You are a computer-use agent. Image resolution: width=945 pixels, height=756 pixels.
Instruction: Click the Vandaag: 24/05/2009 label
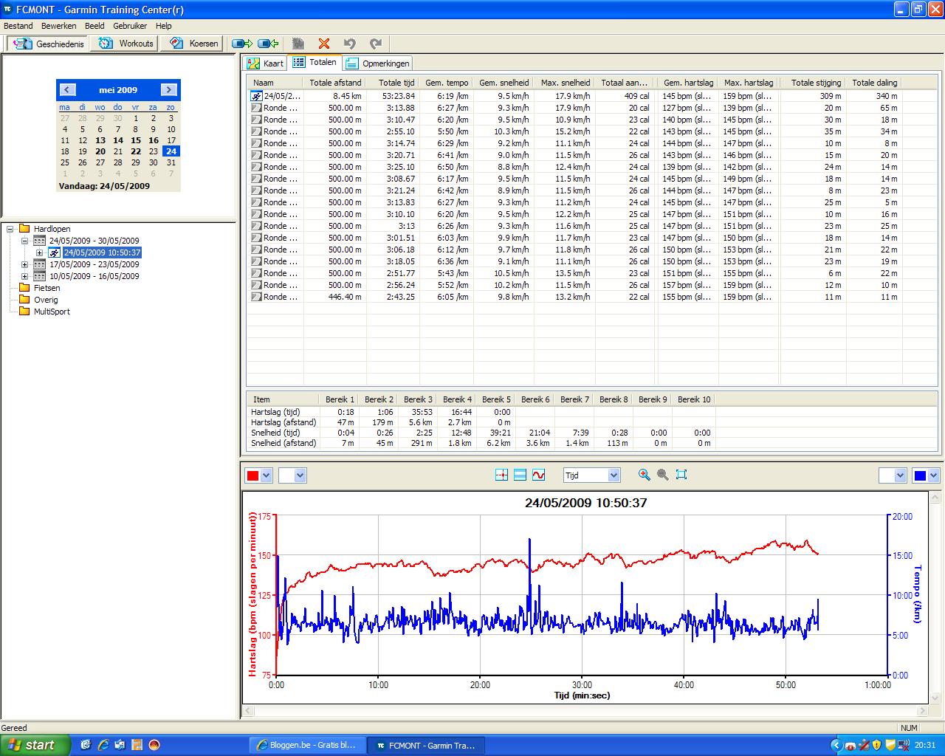click(x=104, y=186)
